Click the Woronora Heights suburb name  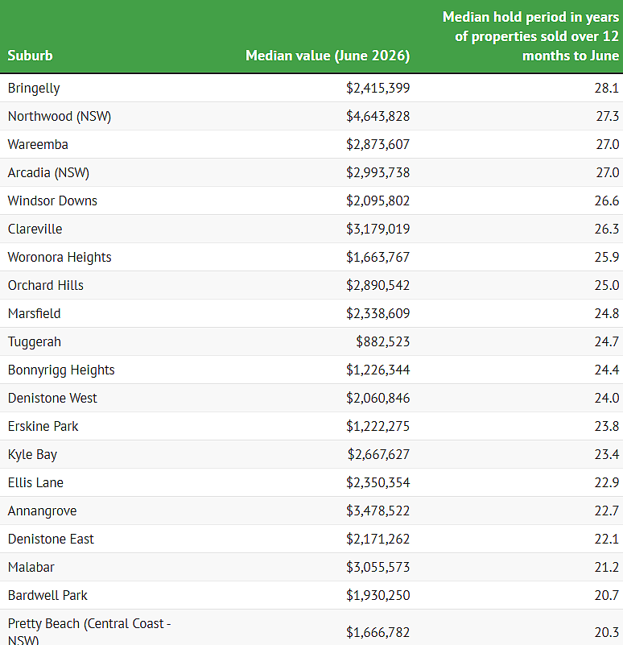(x=60, y=258)
